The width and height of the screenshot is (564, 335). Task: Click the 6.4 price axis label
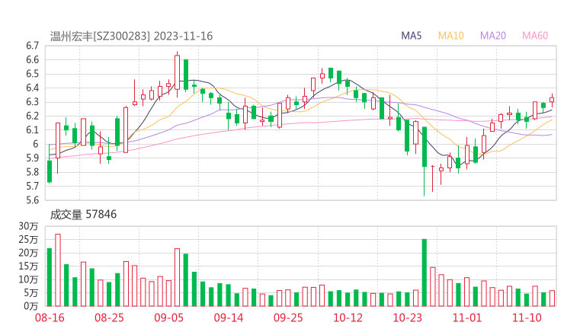tap(32, 88)
